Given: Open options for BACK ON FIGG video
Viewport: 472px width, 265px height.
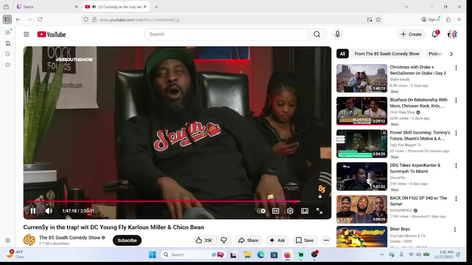Looking at the screenshot, I should point(456,199).
